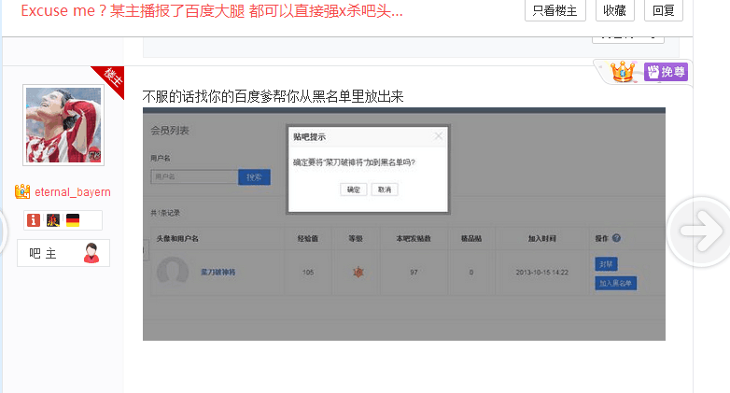730x393 pixels.
Task: Click experience value '105' in member row
Action: click(308, 272)
